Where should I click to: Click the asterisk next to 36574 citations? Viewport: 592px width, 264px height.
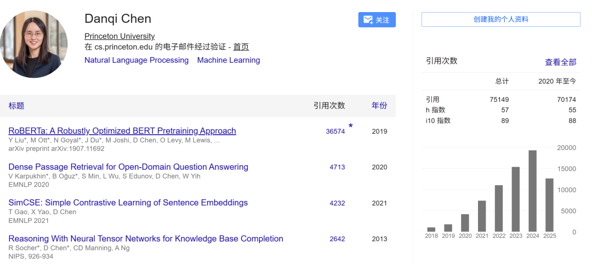(351, 126)
